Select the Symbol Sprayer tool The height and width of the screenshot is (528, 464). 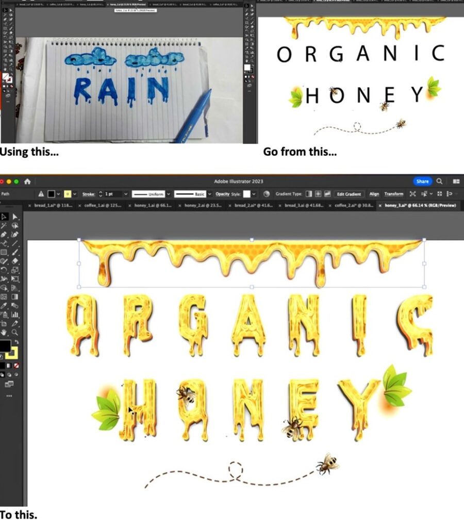(4, 315)
